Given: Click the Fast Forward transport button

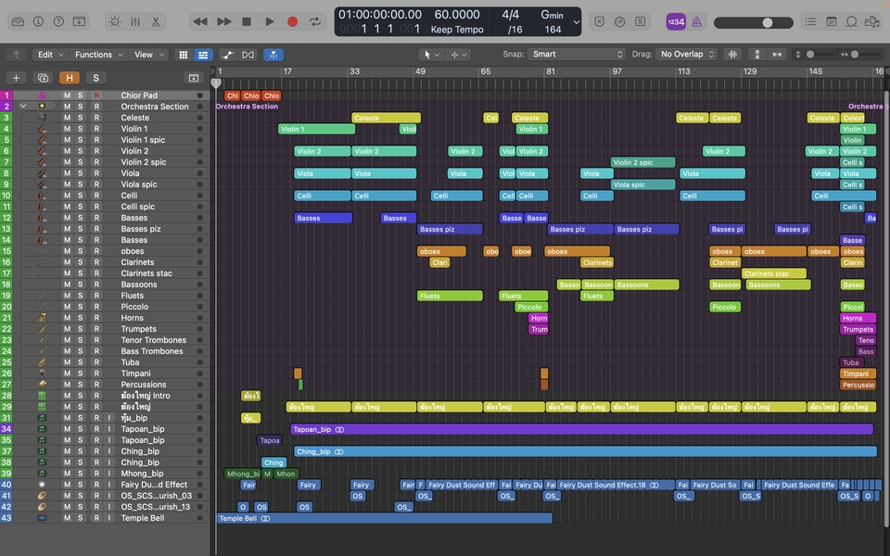Looking at the screenshot, I should pyautogui.click(x=224, y=21).
